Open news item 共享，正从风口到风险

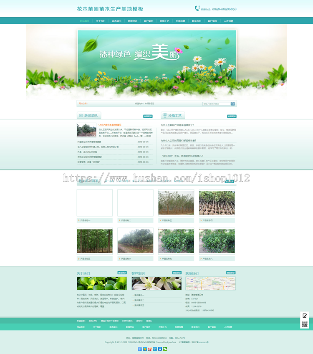[87, 152]
